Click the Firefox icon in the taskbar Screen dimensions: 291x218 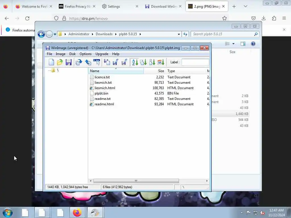77,212
